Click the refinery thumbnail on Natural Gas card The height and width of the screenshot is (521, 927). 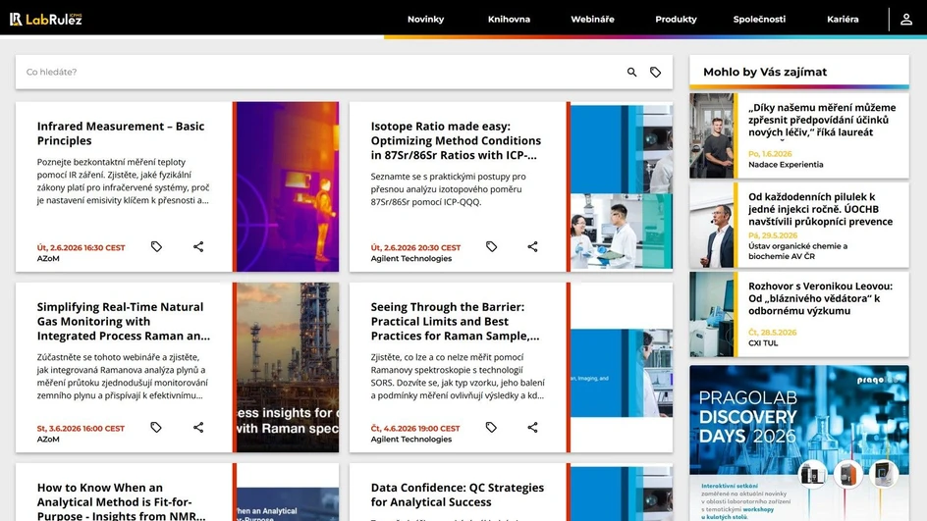pos(288,367)
